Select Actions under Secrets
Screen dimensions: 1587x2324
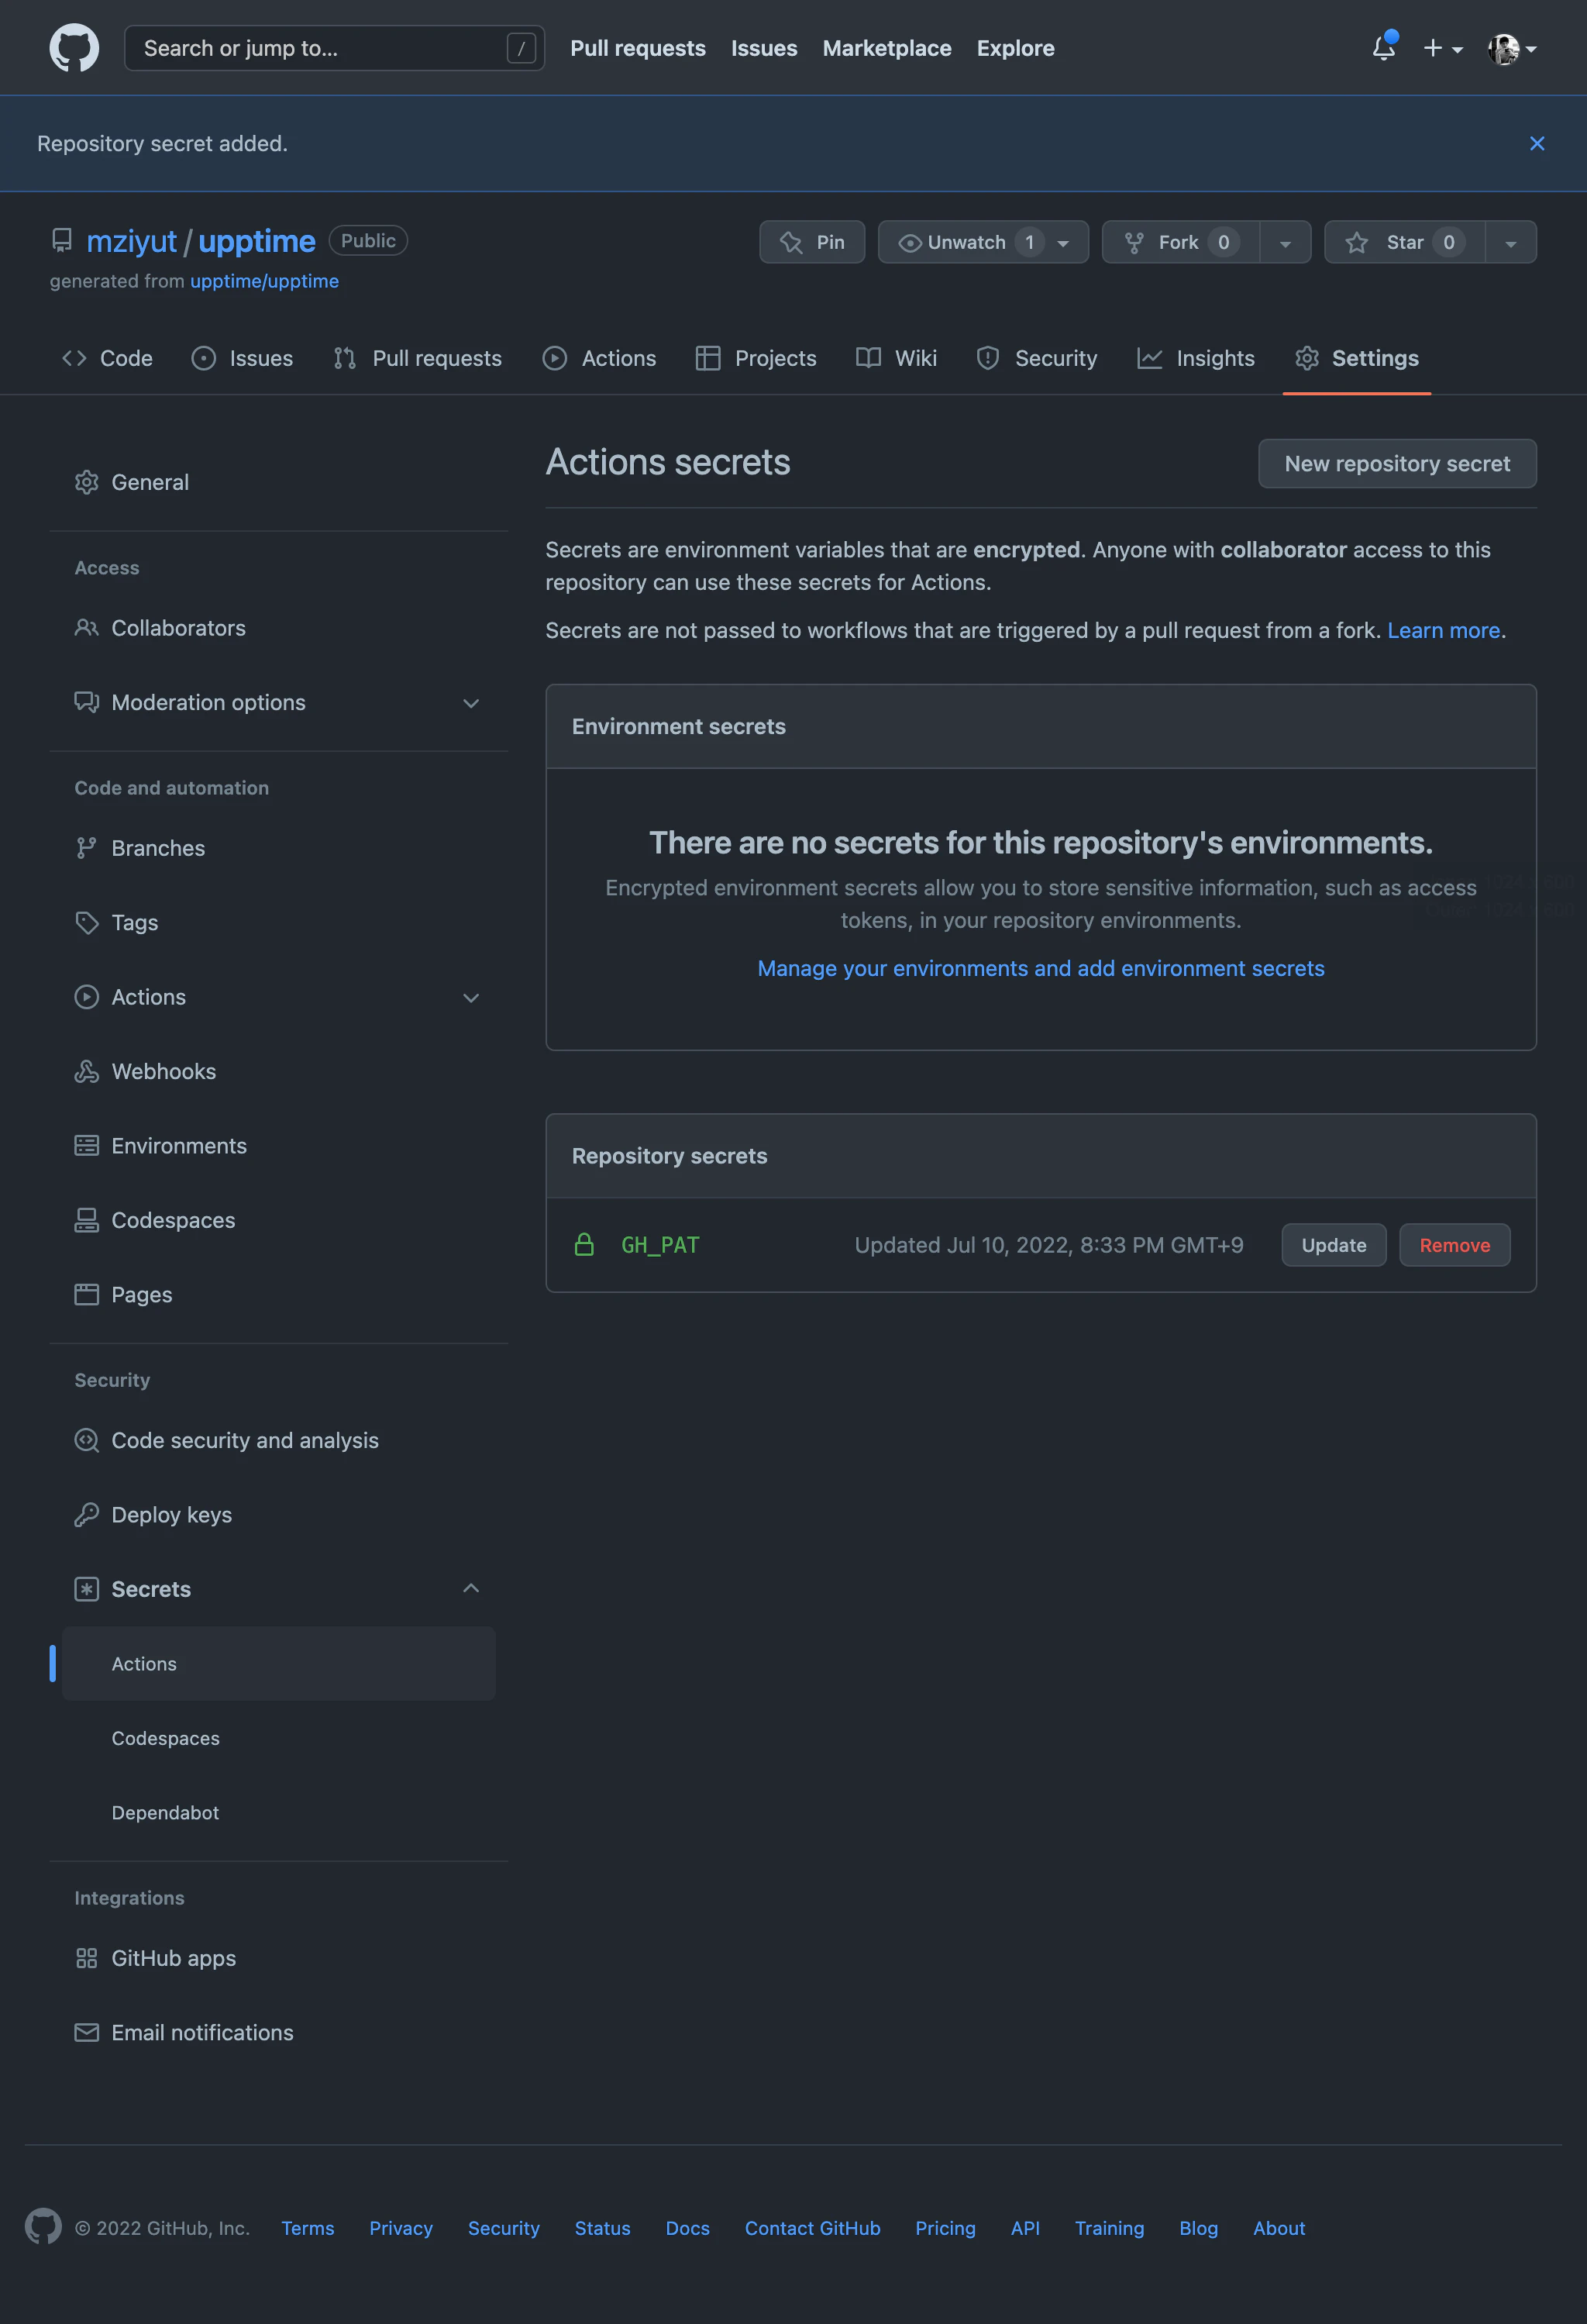click(x=279, y=1664)
